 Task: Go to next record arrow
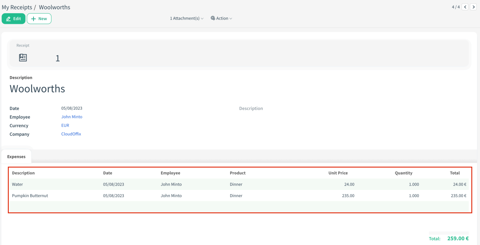[x=473, y=7]
